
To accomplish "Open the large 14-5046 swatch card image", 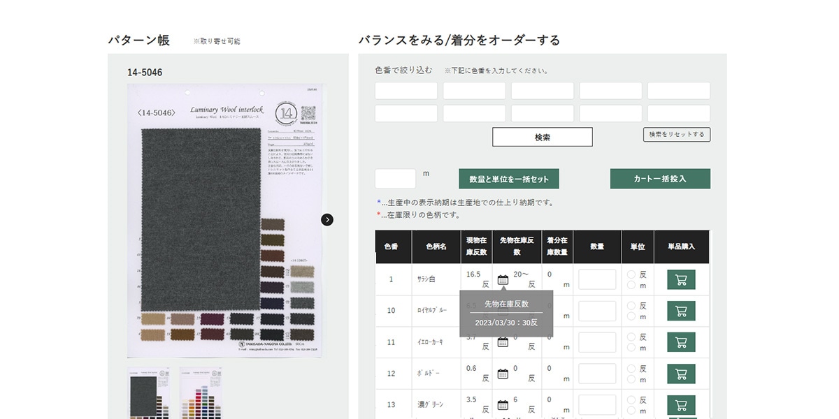I will pos(225,221).
